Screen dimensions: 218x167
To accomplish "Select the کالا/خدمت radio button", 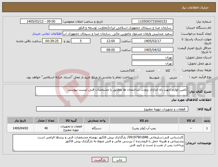I will click(139, 70).
